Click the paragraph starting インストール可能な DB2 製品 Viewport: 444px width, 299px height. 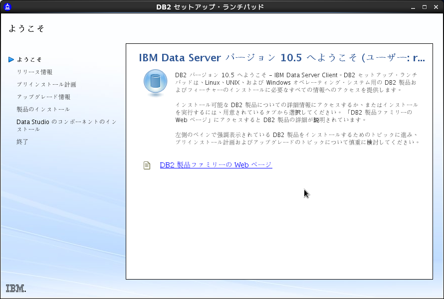297,112
